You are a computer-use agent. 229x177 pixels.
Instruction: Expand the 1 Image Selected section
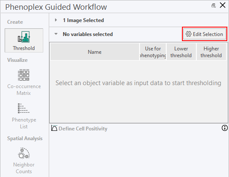click(x=56, y=20)
